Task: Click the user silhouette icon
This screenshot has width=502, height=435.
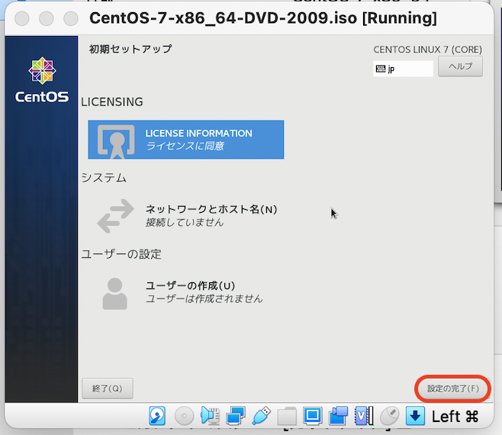Action: pos(114,293)
